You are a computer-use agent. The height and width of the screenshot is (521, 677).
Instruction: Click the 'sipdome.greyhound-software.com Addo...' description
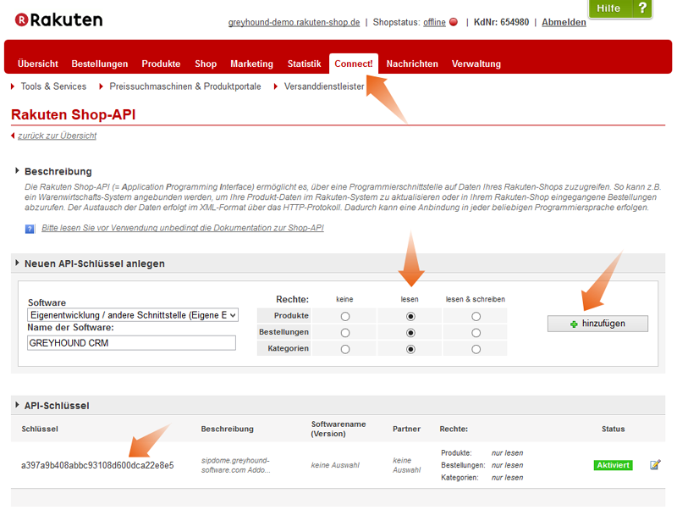coord(236,465)
